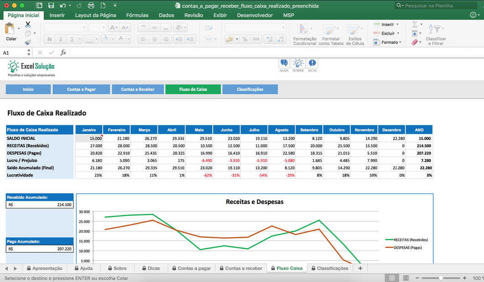
Task: Expand the Excluir cells dropdown arrow
Action: click(398, 33)
